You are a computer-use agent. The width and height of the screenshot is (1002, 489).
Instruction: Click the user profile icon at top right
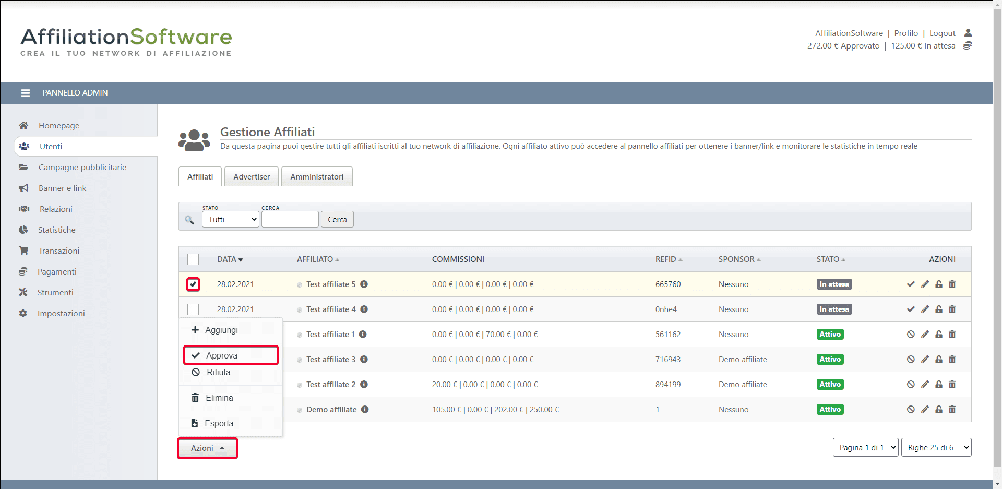pyautogui.click(x=968, y=33)
